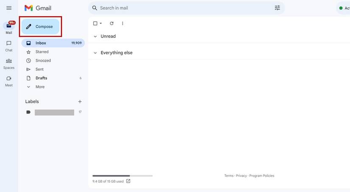Screen dimensions: 350x192
Task: Expand More in the folder list
Action: coord(40,87)
